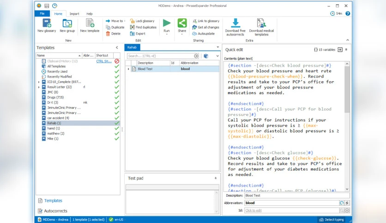Open the Templates section link

(x=50, y=200)
